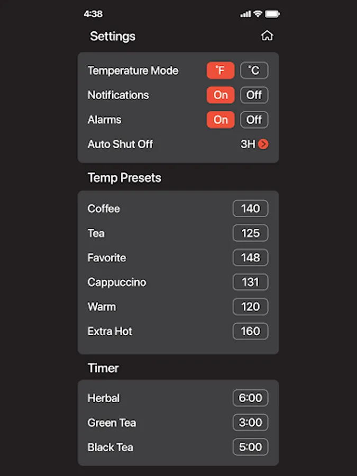The image size is (357, 476).
Task: Change the Favorite preset 148
Action: [250, 258]
